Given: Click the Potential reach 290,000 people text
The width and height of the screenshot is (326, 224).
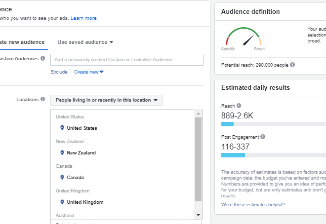Looking at the screenshot, I should pyautogui.click(x=255, y=65).
